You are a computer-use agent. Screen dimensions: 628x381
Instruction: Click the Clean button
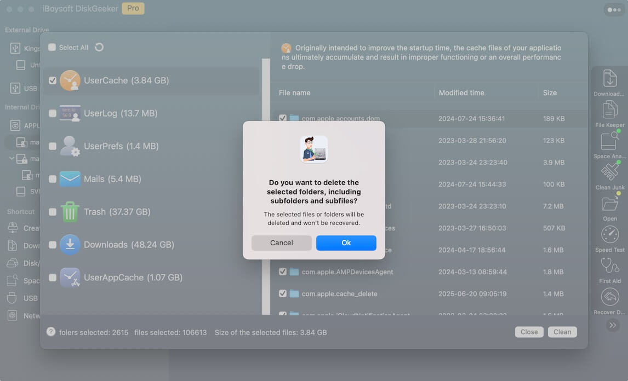tap(562, 332)
